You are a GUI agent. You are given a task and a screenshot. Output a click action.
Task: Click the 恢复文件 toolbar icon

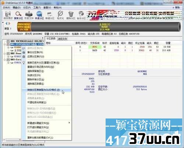[x=29, y=14]
